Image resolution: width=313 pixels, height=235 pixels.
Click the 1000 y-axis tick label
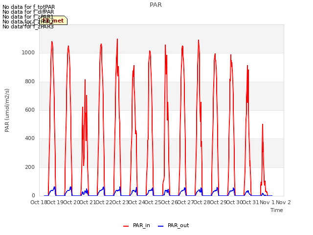[x=28, y=52]
